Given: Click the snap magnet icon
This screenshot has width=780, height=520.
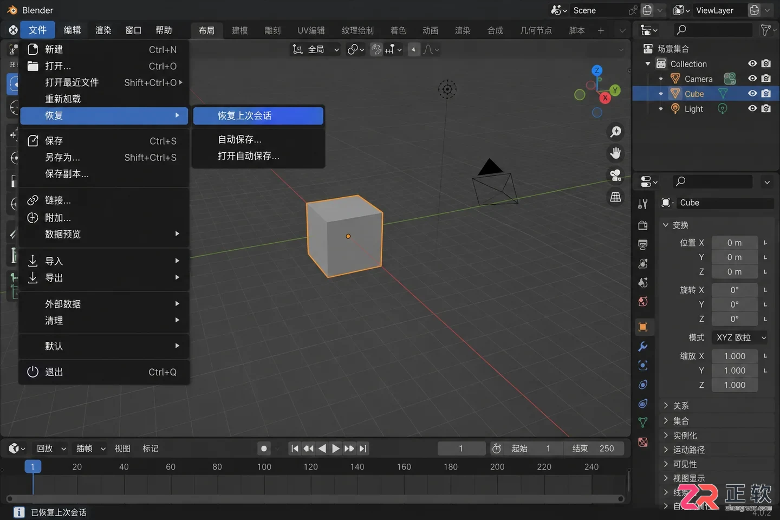Looking at the screenshot, I should pos(376,50).
